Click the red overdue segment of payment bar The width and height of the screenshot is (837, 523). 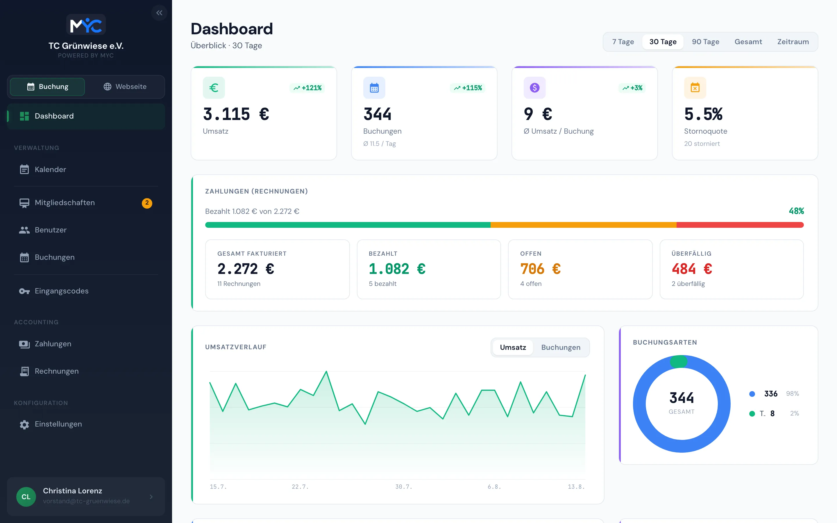point(740,225)
